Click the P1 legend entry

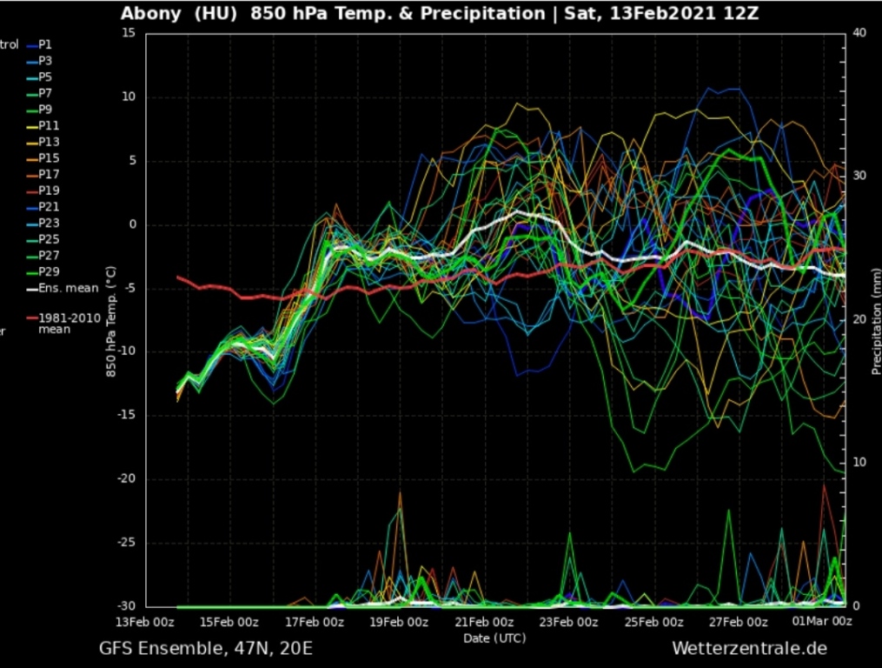coord(45,44)
